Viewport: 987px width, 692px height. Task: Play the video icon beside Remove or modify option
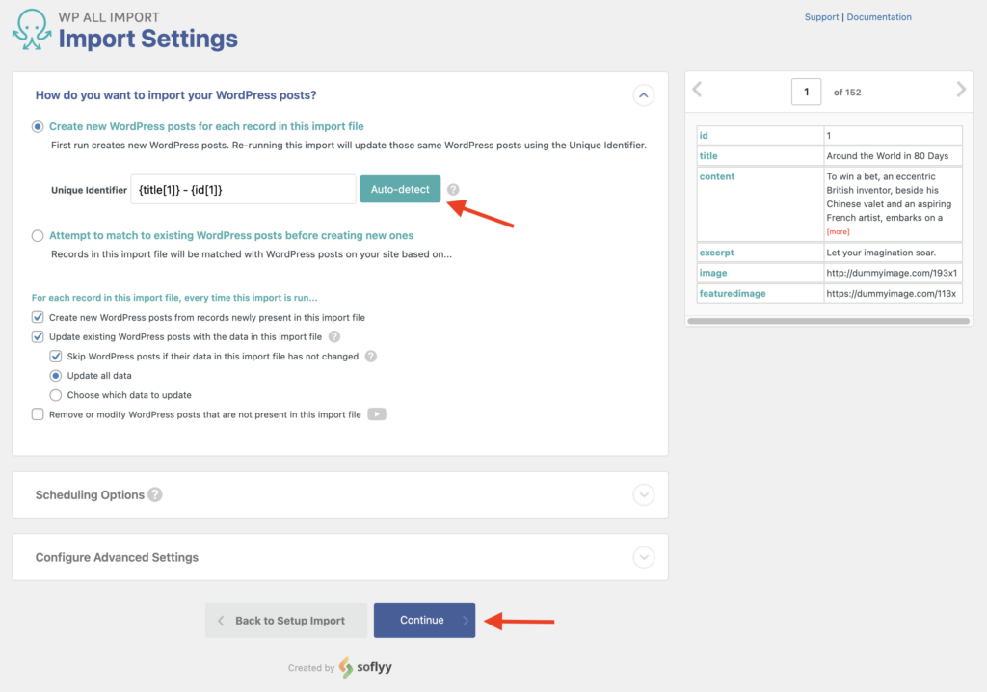pyautogui.click(x=377, y=413)
